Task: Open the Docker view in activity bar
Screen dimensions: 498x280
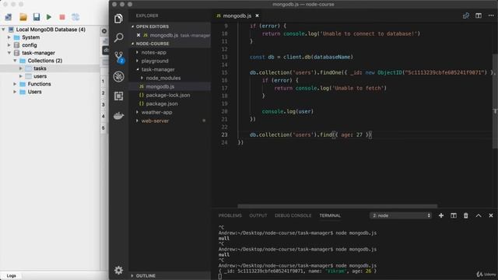Action: pyautogui.click(x=118, y=116)
